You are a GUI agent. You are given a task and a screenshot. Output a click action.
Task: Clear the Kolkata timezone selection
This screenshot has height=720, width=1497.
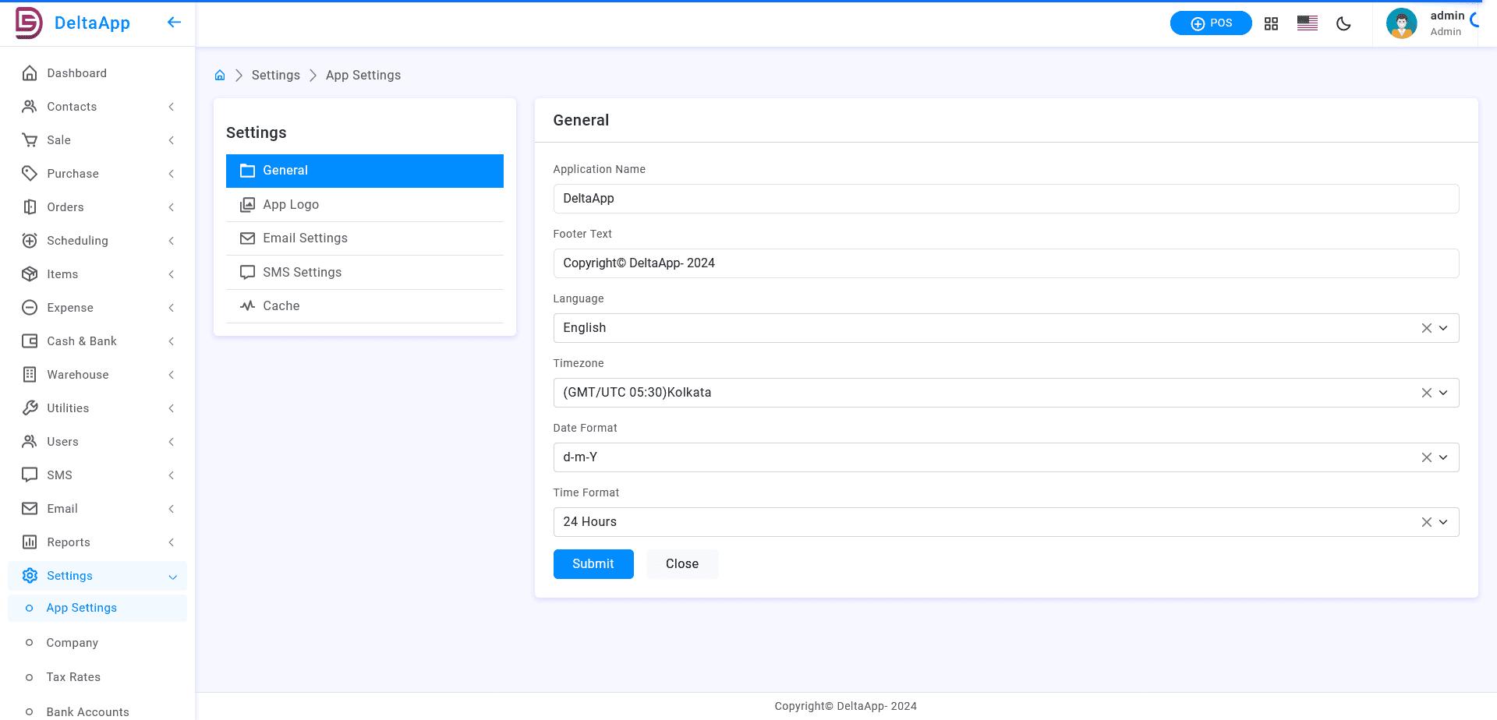point(1426,393)
